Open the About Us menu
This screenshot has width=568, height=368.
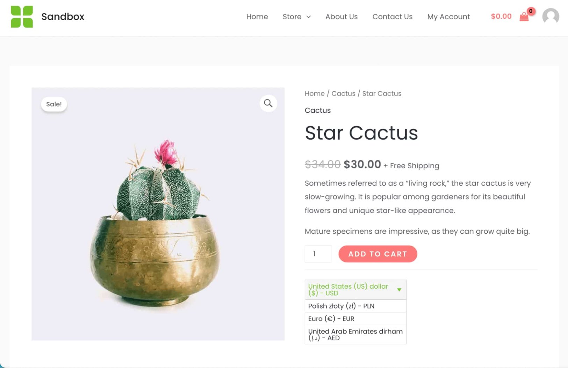341,16
